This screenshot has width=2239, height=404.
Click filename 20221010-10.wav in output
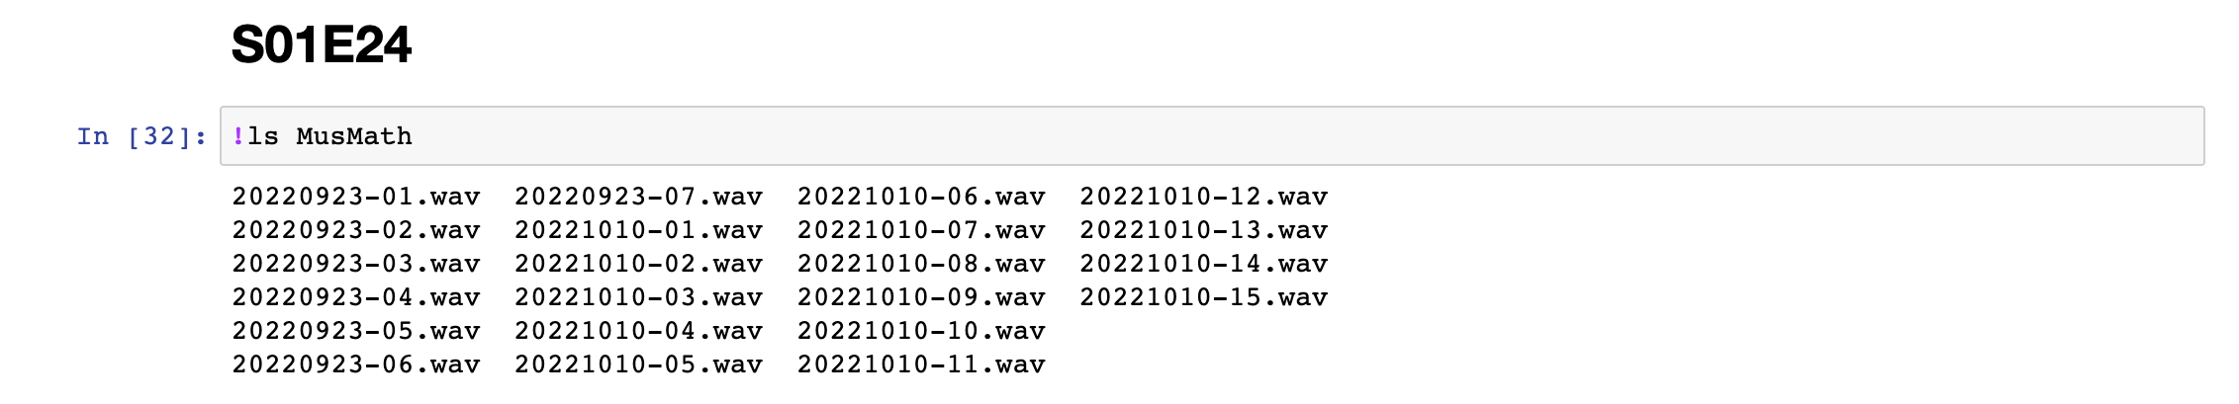[922, 331]
